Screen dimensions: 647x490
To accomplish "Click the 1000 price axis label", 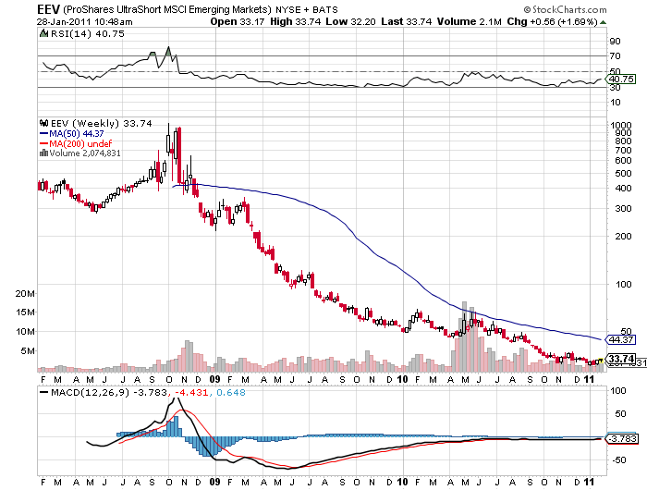I will tap(620, 126).
